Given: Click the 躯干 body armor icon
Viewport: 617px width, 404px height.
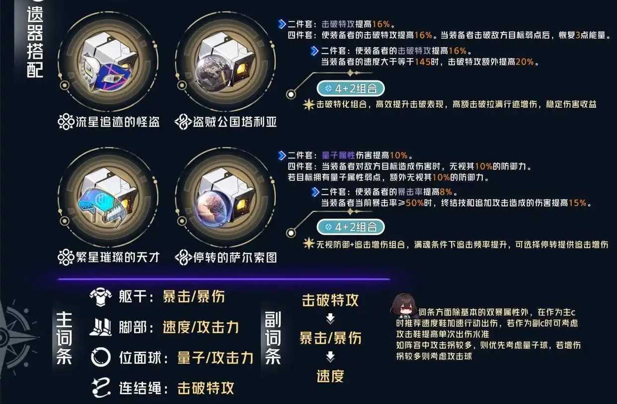Looking at the screenshot, I should click(101, 297).
